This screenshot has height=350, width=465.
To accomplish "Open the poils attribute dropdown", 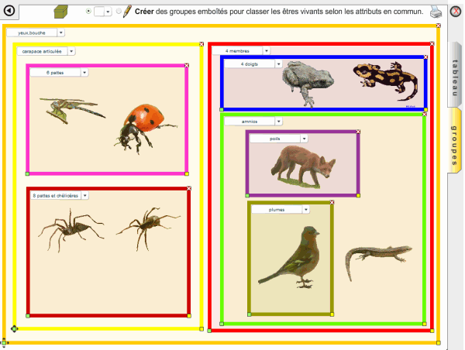I will coord(304,139).
